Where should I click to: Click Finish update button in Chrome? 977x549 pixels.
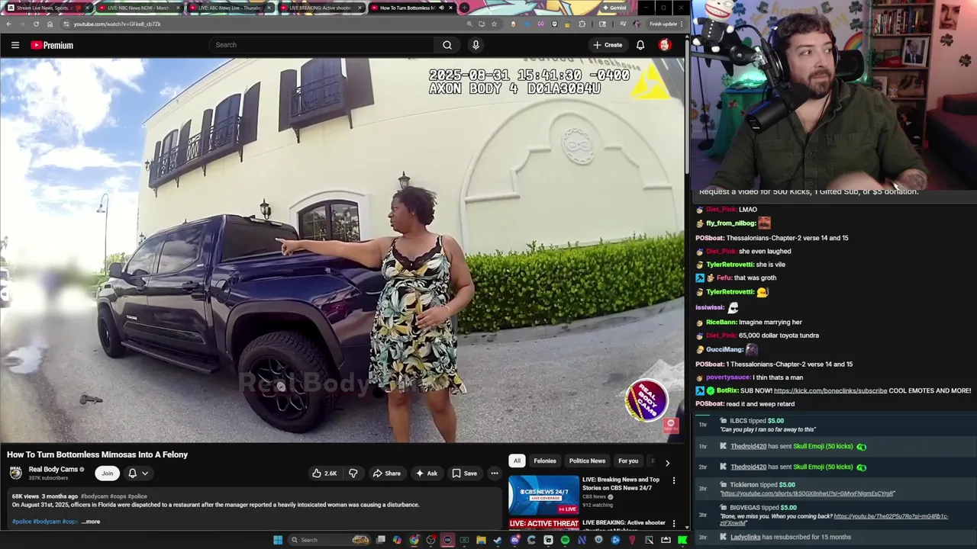click(x=666, y=24)
